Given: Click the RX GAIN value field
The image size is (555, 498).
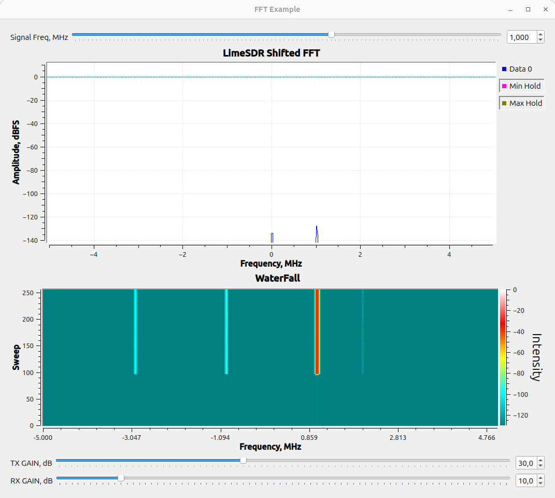Looking at the screenshot, I should pyautogui.click(x=526, y=481).
